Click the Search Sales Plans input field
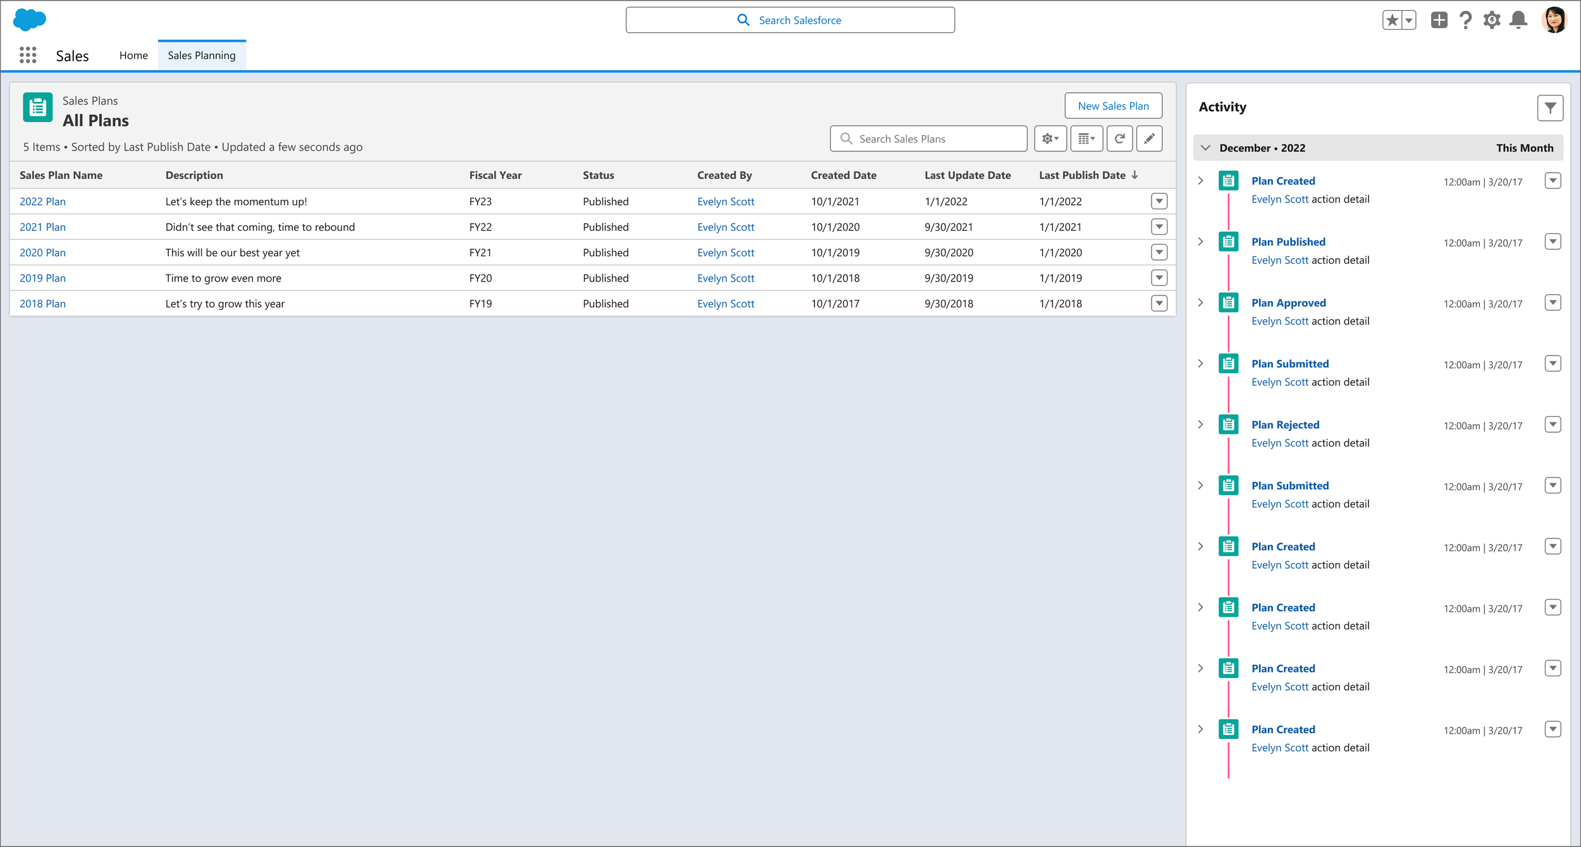The height and width of the screenshot is (847, 1581). [x=931, y=137]
